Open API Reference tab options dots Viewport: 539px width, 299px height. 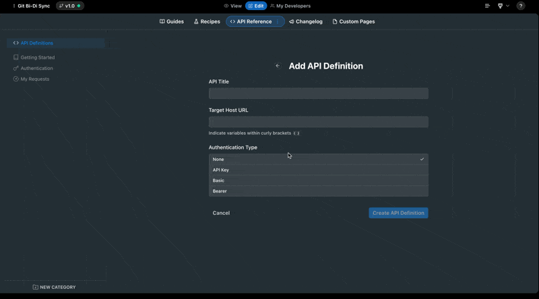(278, 22)
